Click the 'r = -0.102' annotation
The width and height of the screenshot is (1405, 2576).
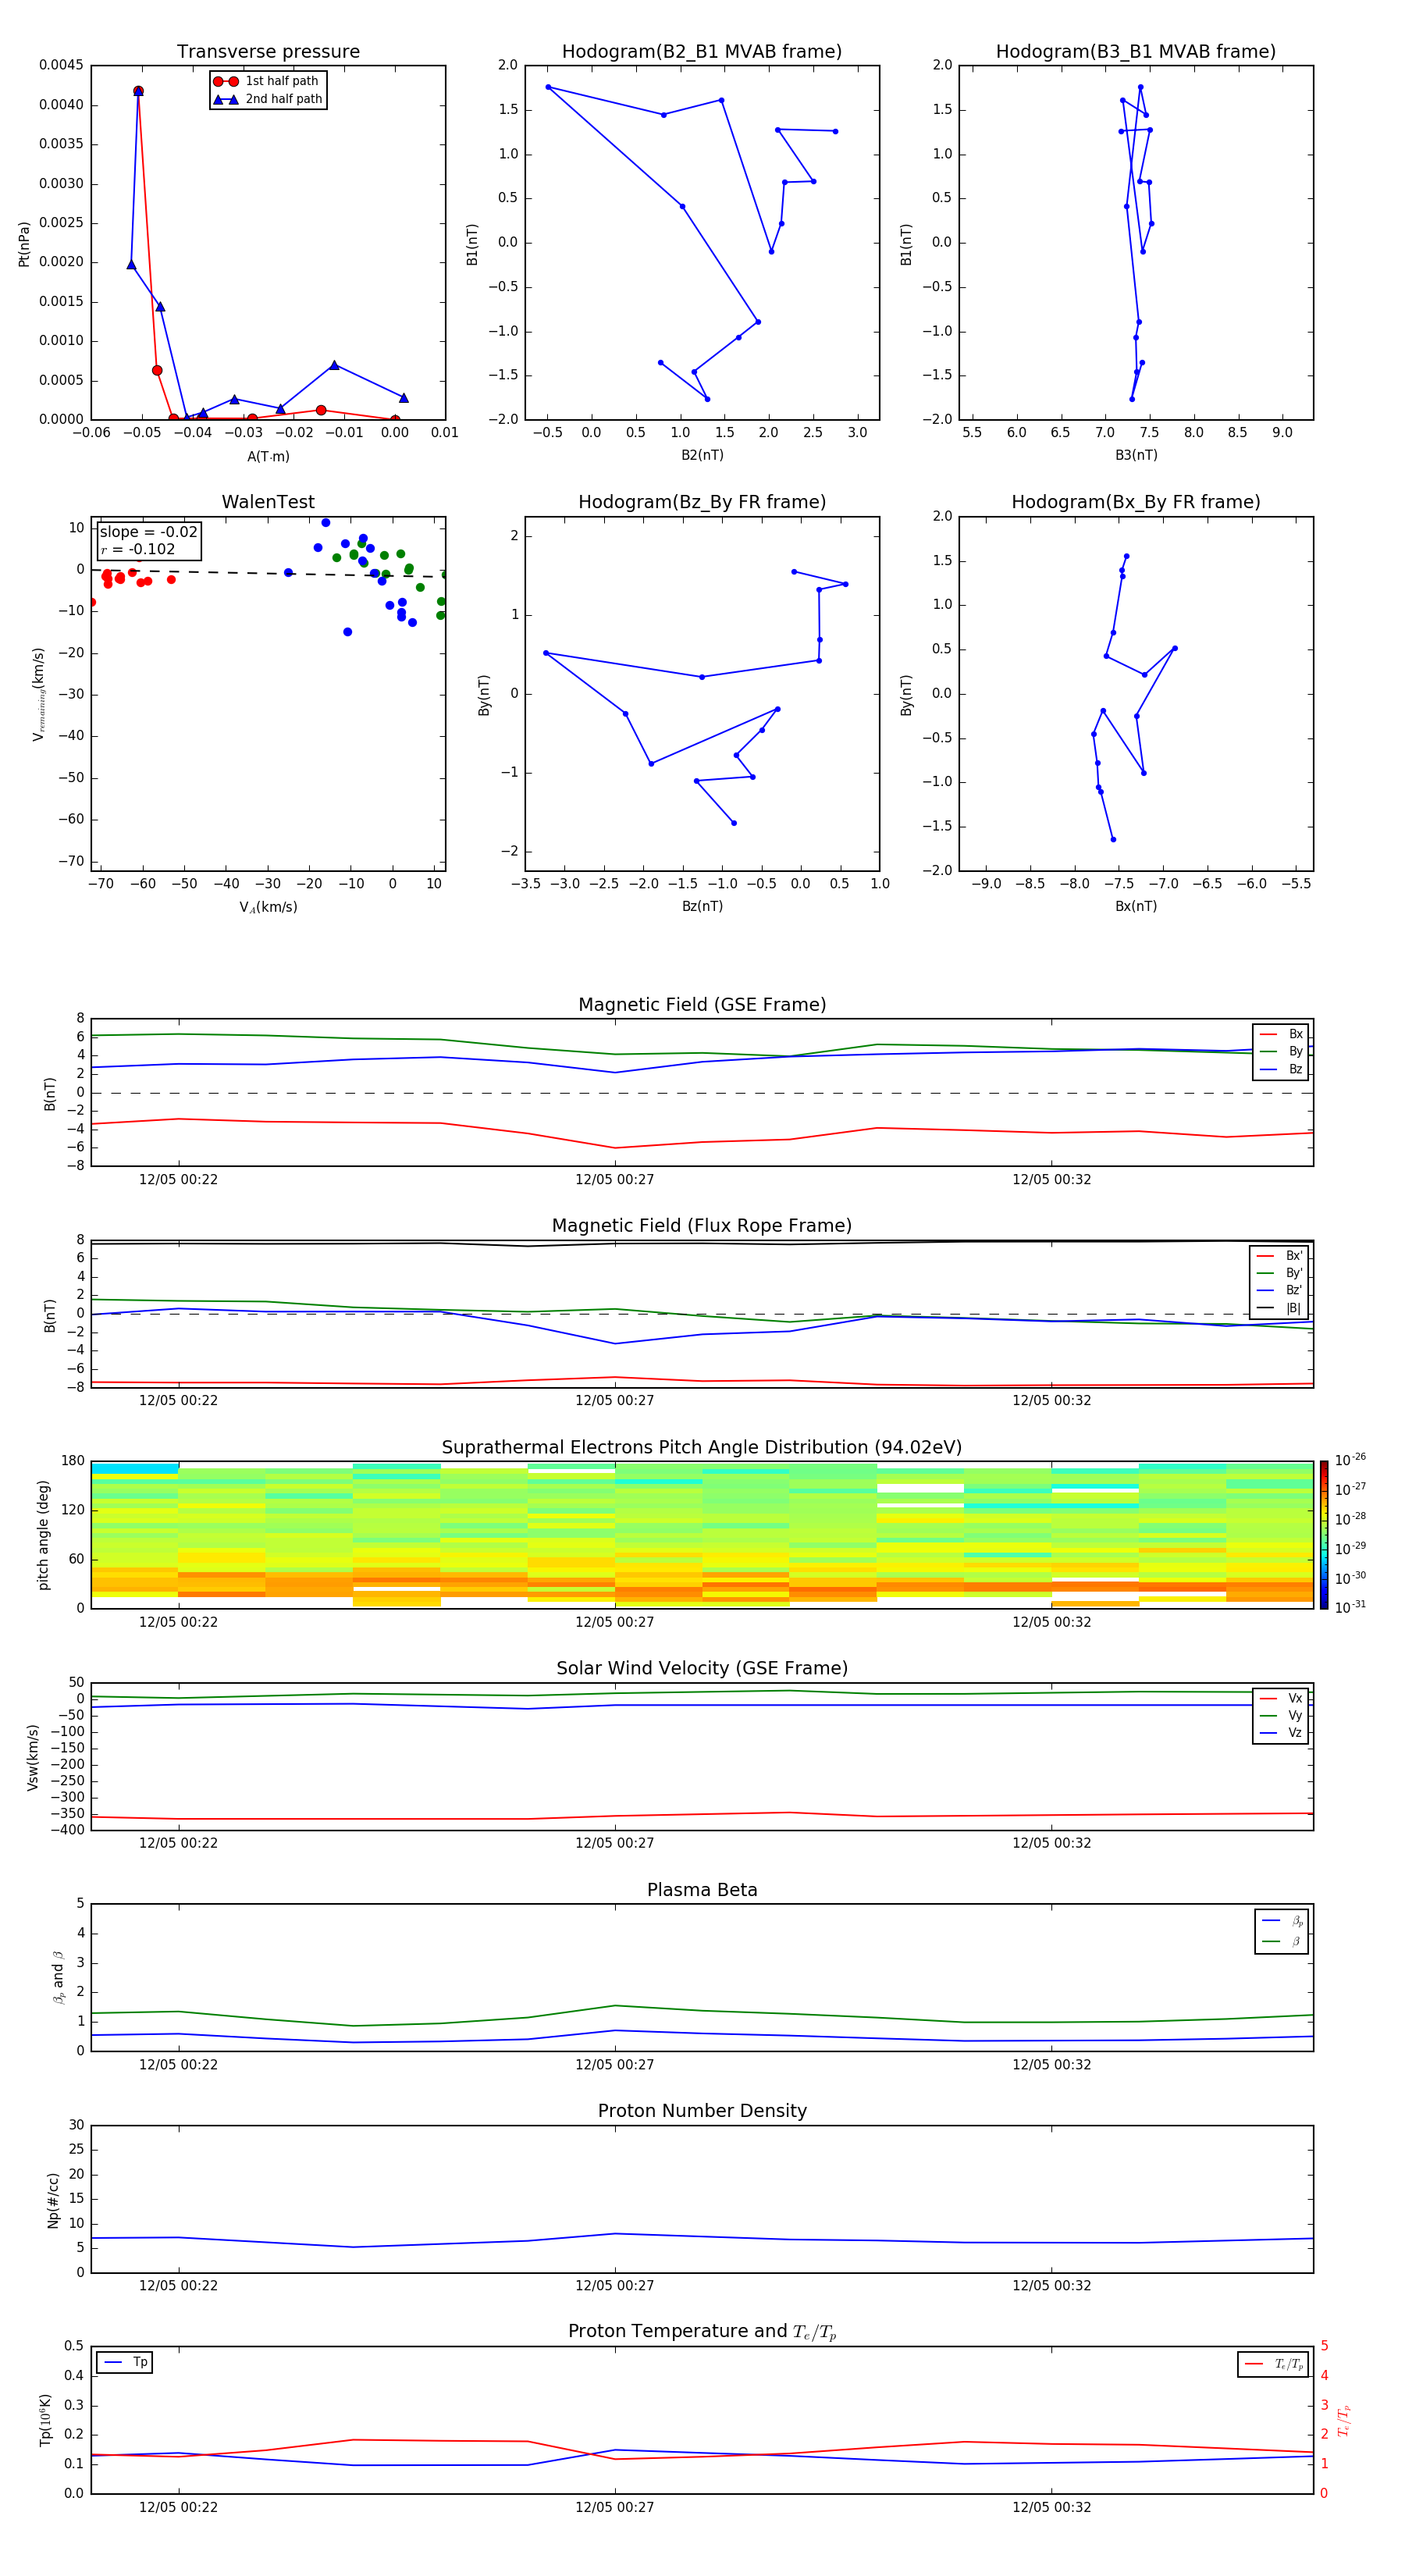tap(138, 549)
